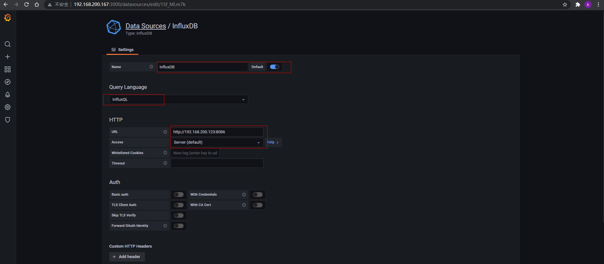Open the search icon in sidebar

click(8, 44)
